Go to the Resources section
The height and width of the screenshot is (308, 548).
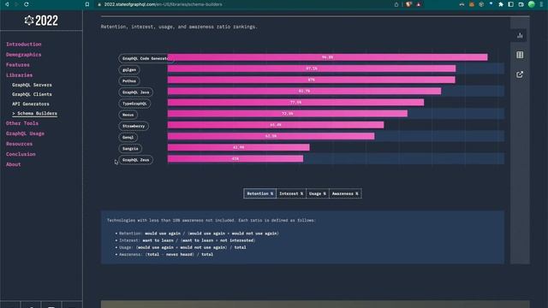[19, 144]
